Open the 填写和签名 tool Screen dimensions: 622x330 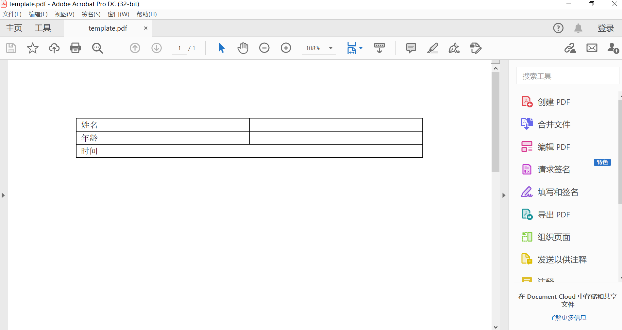coord(550,192)
